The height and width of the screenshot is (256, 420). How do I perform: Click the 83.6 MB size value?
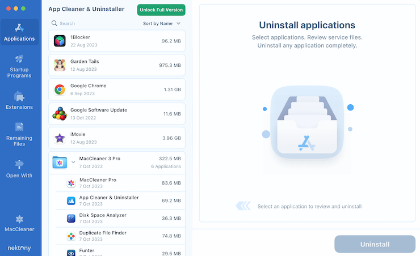coord(171,183)
